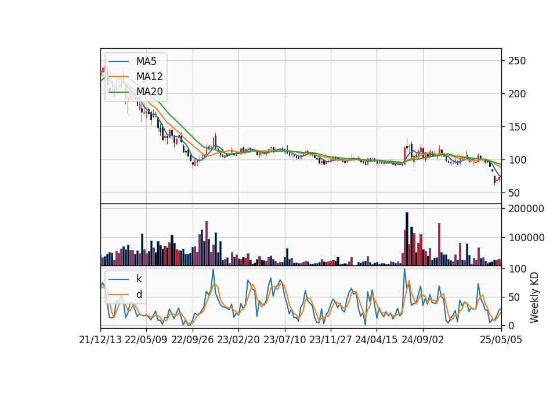
Task: Click the MA5 legend label
Action: (146, 61)
